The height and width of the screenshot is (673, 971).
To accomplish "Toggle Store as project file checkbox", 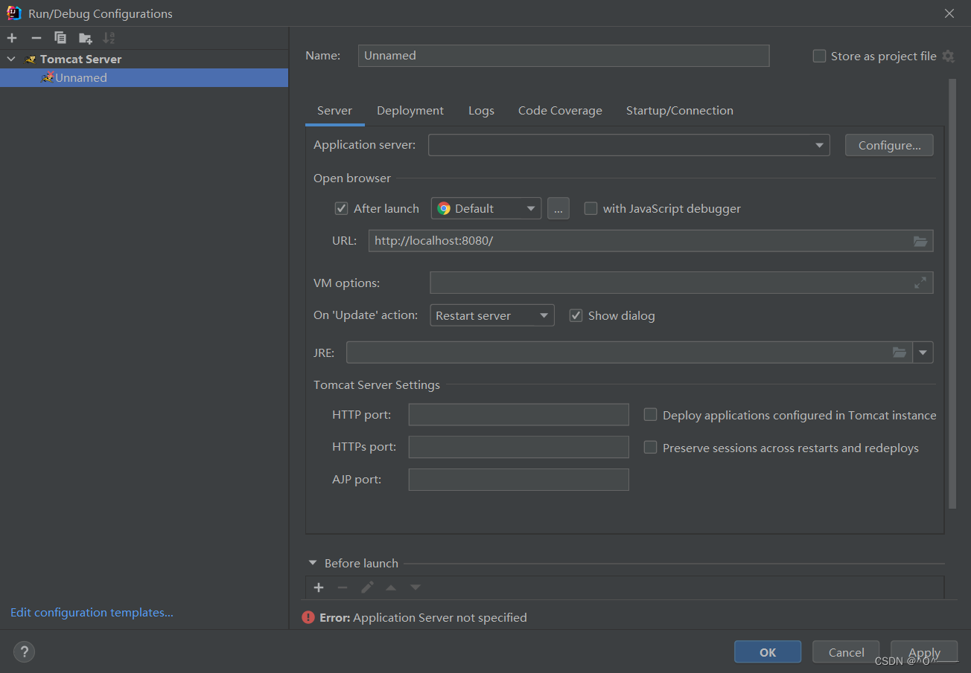I will [x=819, y=56].
